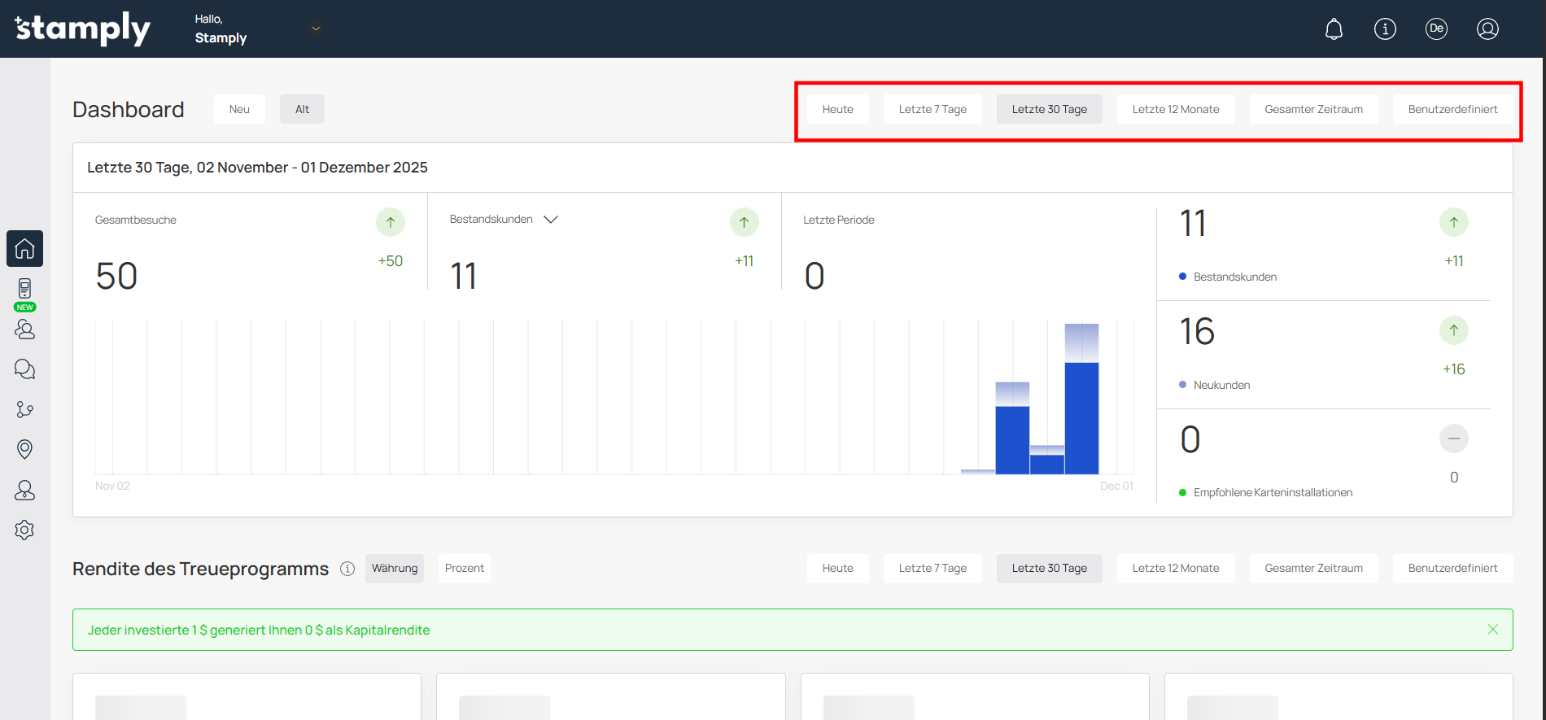Select dashboard Letzte 7 Tage tab
1546x720 pixels.
(932, 109)
